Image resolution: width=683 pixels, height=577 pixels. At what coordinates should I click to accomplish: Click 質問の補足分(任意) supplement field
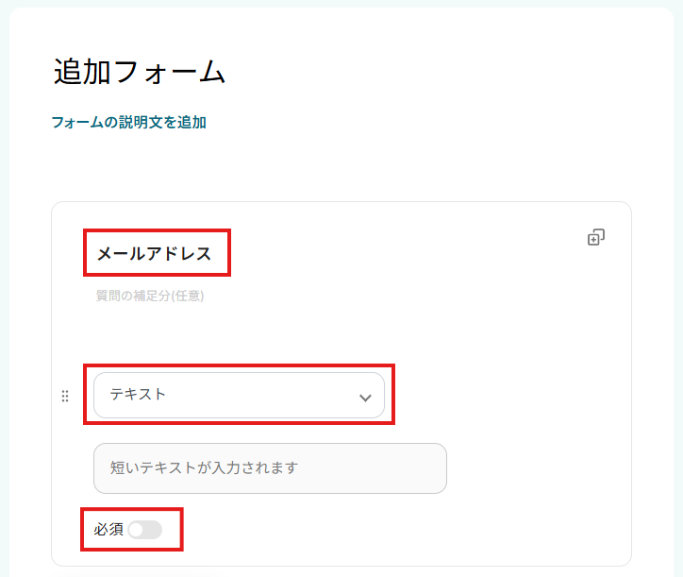tap(150, 296)
